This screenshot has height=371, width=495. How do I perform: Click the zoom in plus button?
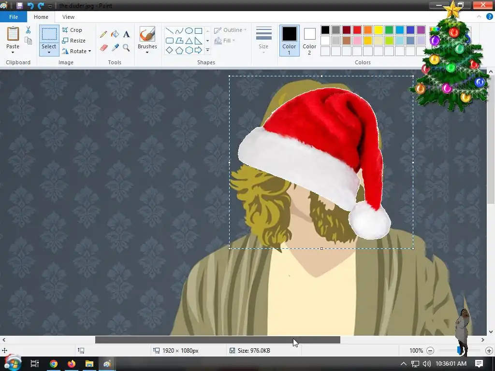(489, 351)
